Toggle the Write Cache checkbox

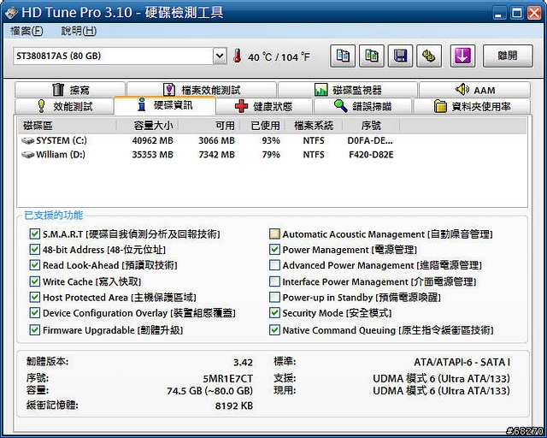(34, 281)
